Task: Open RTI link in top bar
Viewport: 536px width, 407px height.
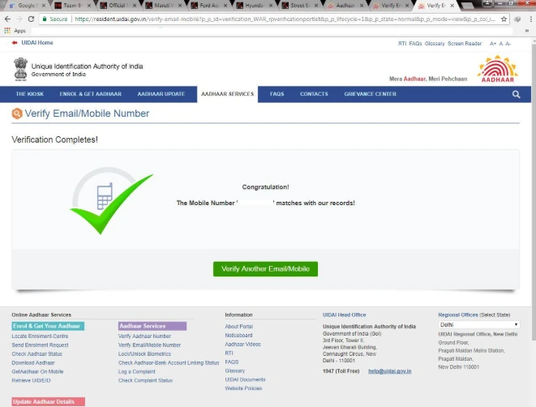Action: [402, 44]
